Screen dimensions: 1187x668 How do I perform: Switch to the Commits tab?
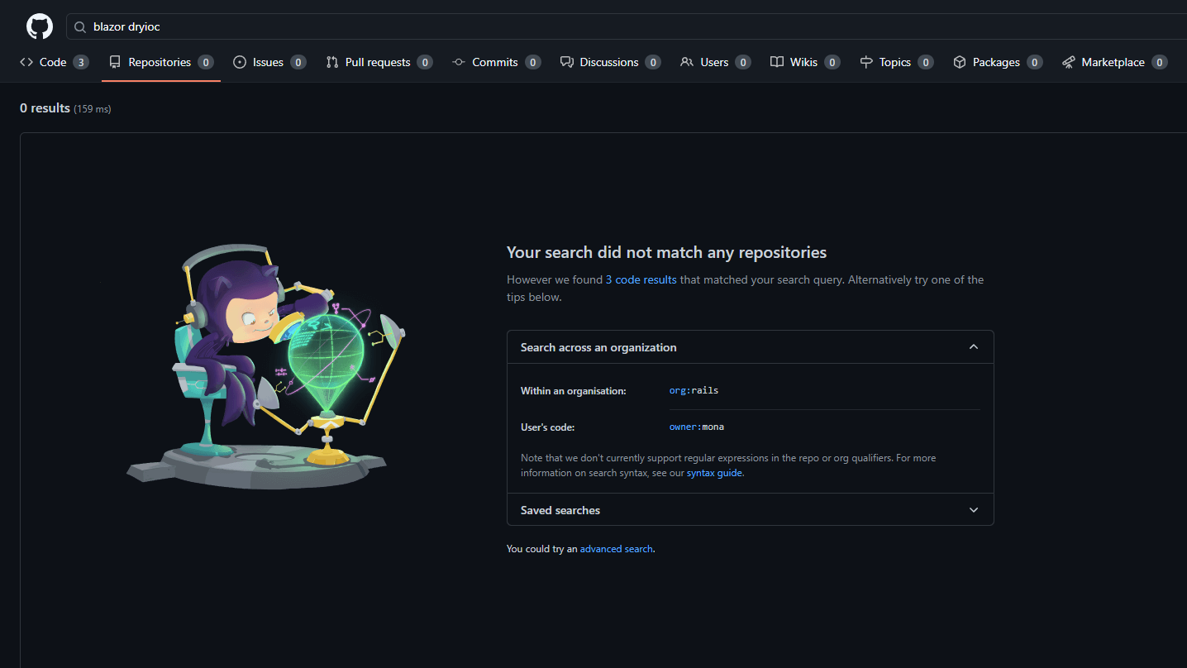495,62
